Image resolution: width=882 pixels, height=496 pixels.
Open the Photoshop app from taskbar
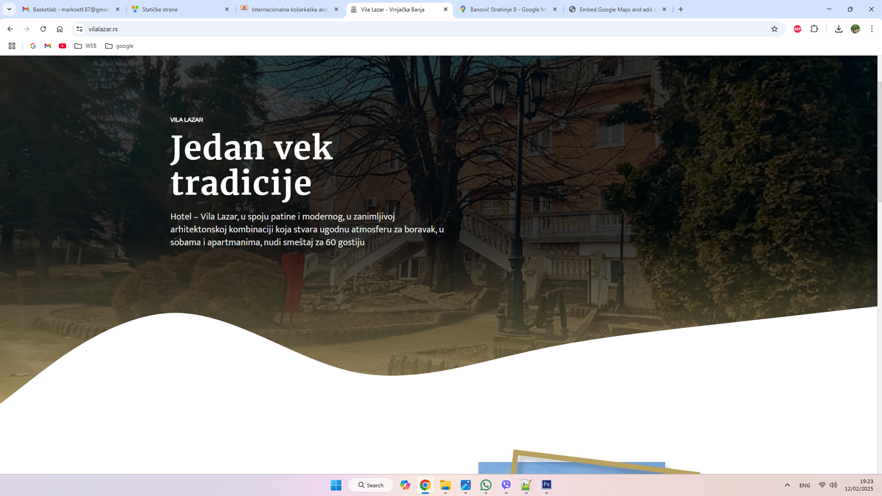546,485
